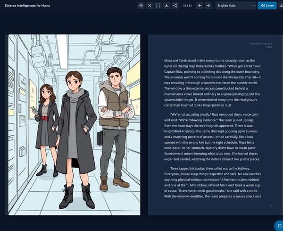Click the download book icon
This screenshot has width=283, height=231.
point(166,5)
